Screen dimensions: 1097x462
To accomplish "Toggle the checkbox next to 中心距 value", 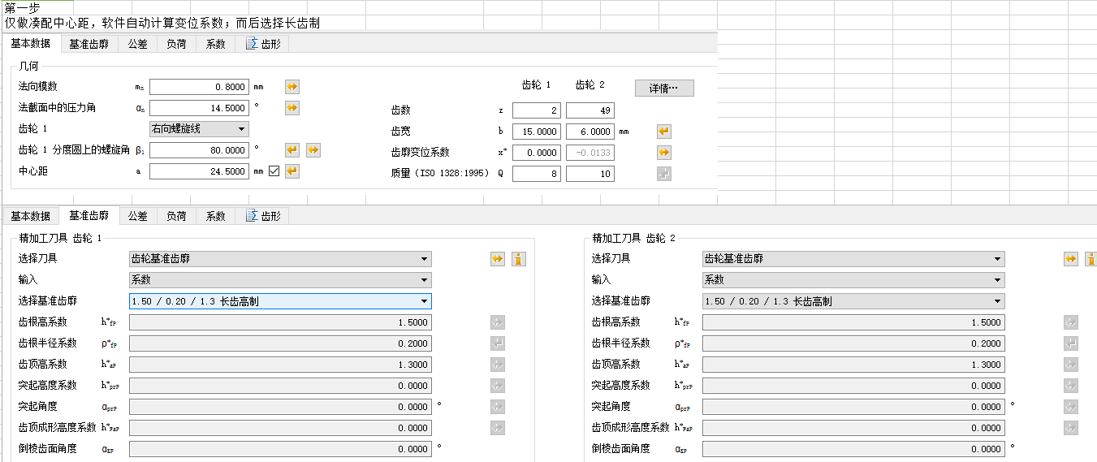I will coord(274,171).
